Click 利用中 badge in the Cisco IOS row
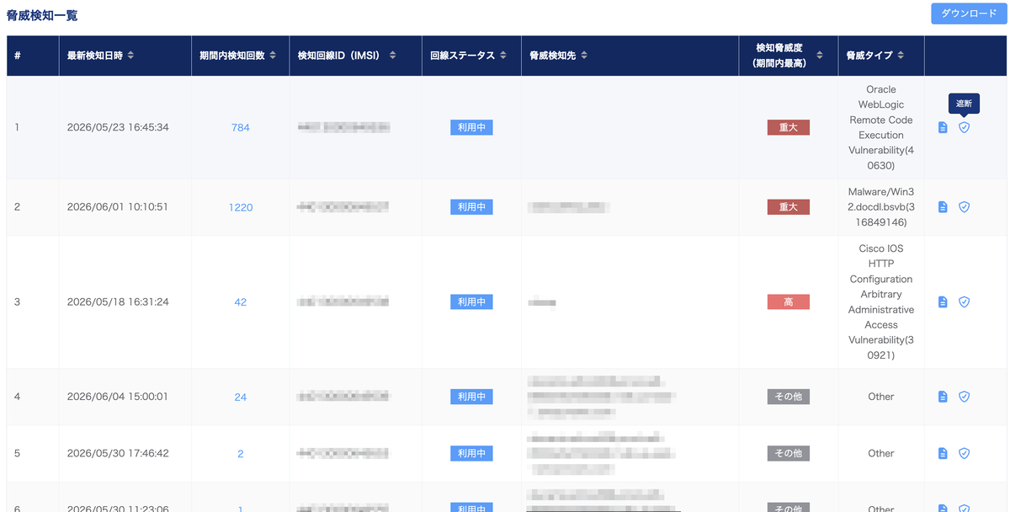Screen dimensions: 1010x512 click(x=471, y=301)
